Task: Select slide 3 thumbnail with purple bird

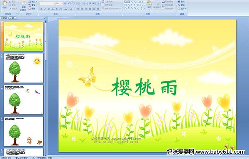Action: [23, 100]
